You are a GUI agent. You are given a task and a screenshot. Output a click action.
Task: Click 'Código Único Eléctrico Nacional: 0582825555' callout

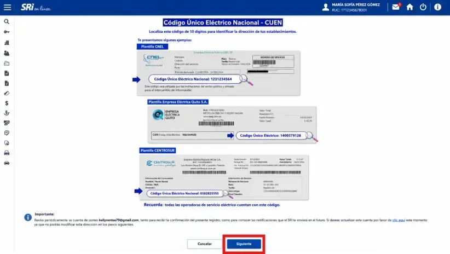[x=185, y=193]
